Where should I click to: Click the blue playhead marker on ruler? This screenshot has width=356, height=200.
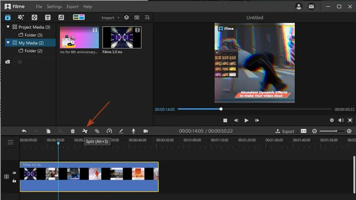pyautogui.click(x=58, y=143)
